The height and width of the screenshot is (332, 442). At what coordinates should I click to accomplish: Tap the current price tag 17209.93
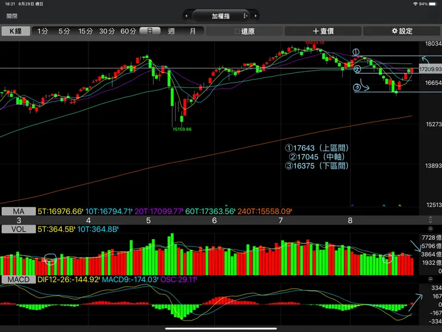[430, 69]
